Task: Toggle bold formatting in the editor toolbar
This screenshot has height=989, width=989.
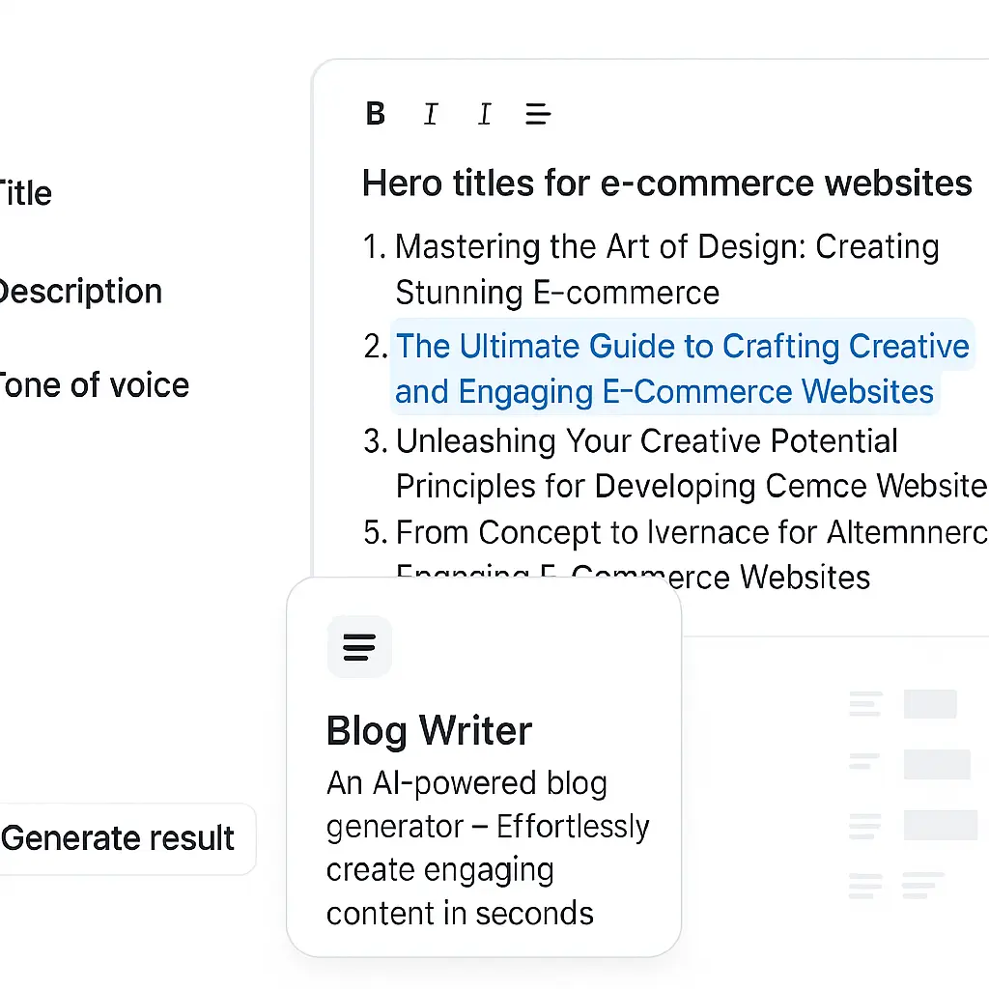Action: click(x=376, y=114)
